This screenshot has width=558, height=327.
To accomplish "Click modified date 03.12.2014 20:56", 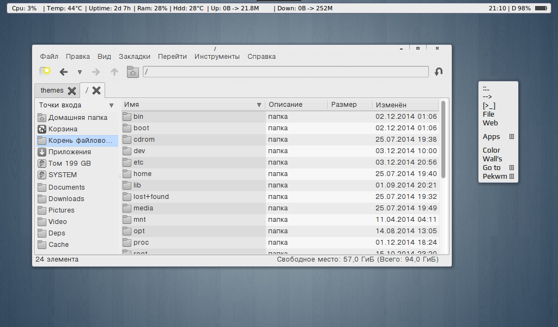I will 406,162.
